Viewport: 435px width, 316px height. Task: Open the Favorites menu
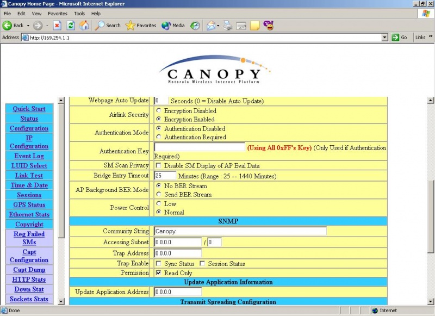pos(57,14)
